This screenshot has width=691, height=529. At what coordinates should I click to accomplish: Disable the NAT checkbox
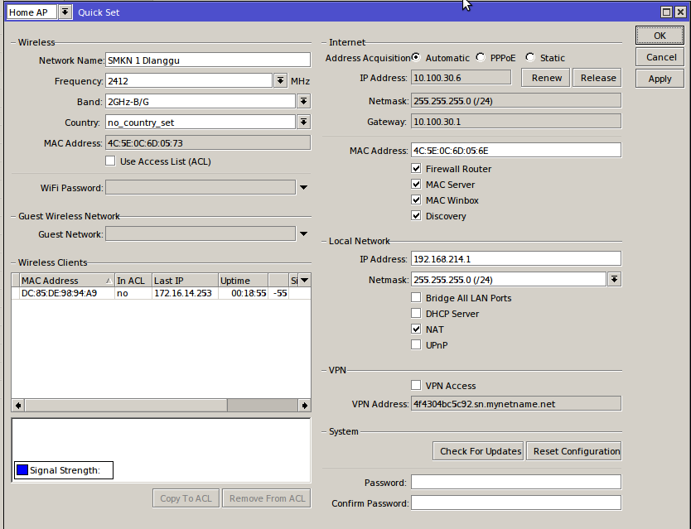tap(416, 329)
